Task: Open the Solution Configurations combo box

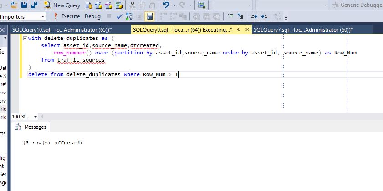Action: pyautogui.click(x=232, y=5)
